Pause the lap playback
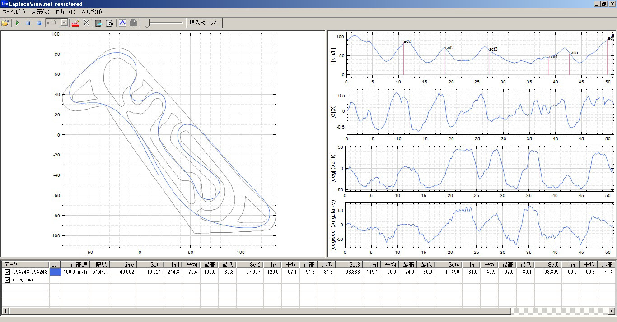This screenshot has height=322, width=617. tap(28, 23)
